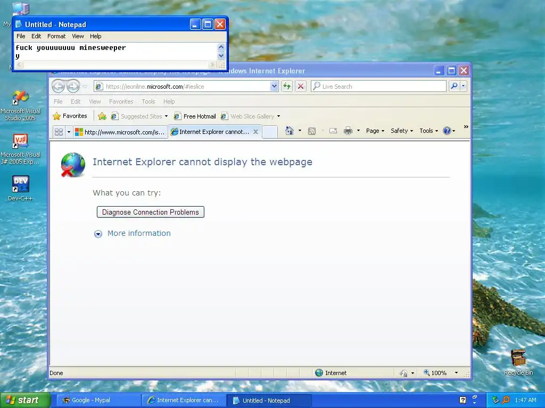Open Notepad View menu

click(x=78, y=36)
